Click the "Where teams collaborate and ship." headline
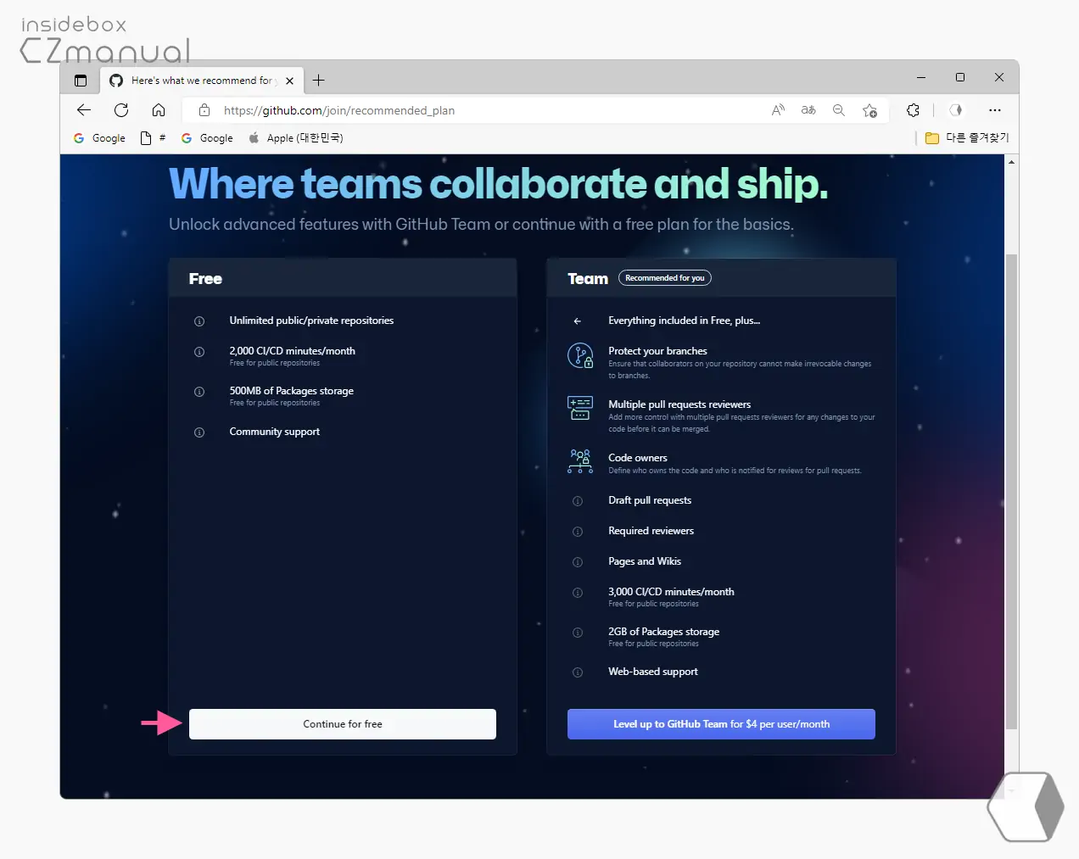The height and width of the screenshot is (859, 1079). click(498, 184)
